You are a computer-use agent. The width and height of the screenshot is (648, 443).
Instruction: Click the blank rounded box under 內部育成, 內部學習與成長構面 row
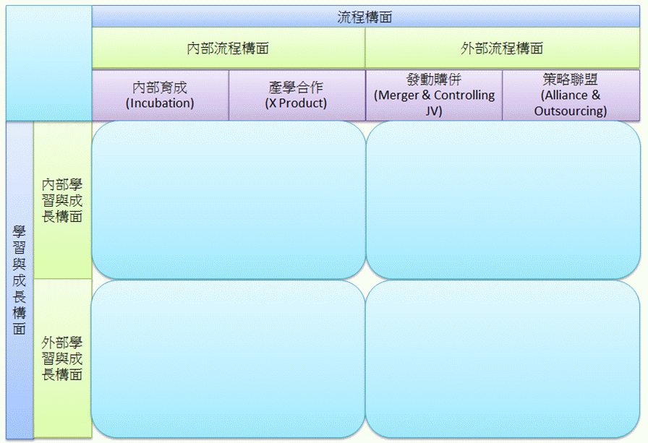pos(229,200)
